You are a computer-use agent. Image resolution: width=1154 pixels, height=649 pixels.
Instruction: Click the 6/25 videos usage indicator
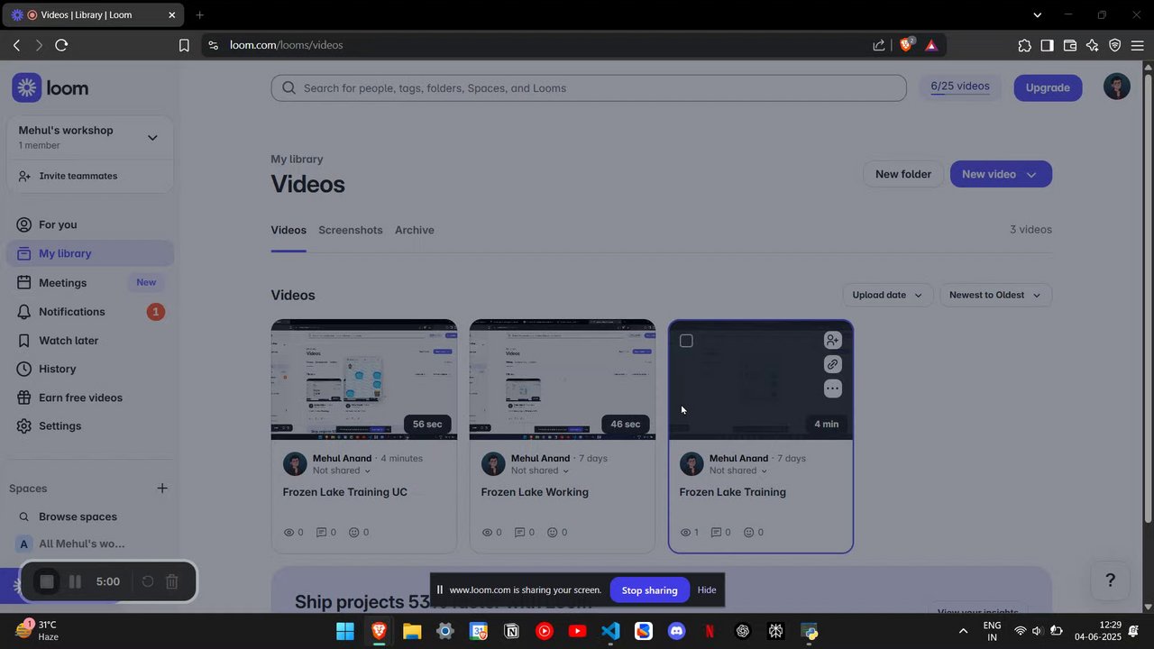click(960, 87)
